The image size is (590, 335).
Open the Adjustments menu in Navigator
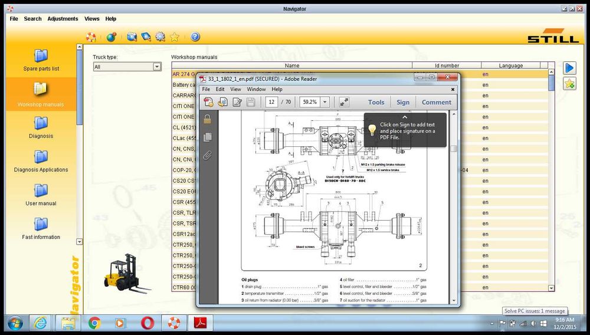[x=63, y=19]
